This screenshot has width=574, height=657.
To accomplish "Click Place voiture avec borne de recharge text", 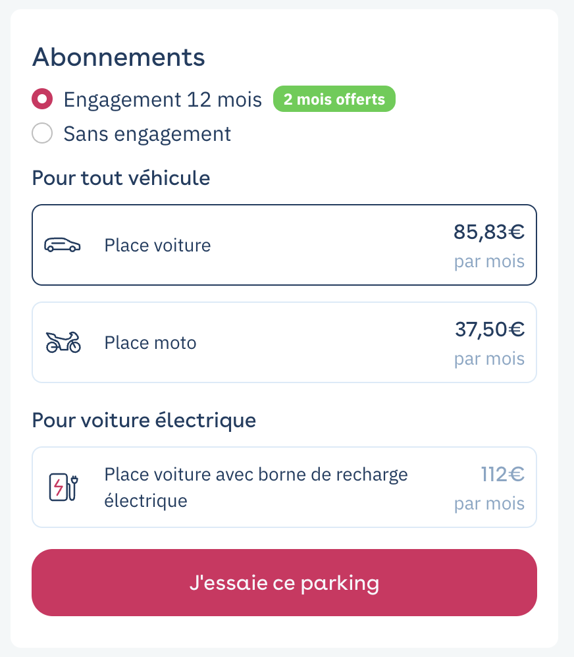I will tap(256, 487).
